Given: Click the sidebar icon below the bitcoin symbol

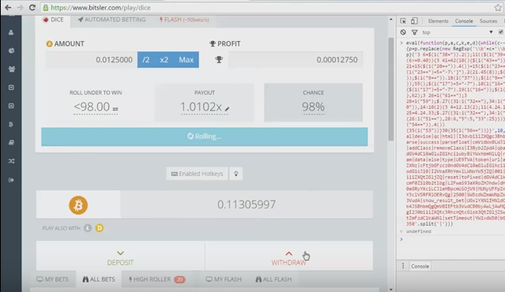Looking at the screenshot, I should 11,143.
